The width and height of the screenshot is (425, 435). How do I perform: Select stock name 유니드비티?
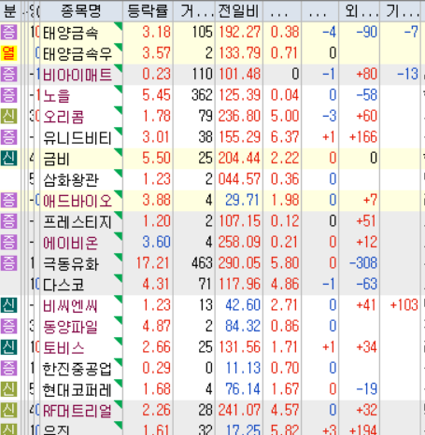[x=78, y=138]
